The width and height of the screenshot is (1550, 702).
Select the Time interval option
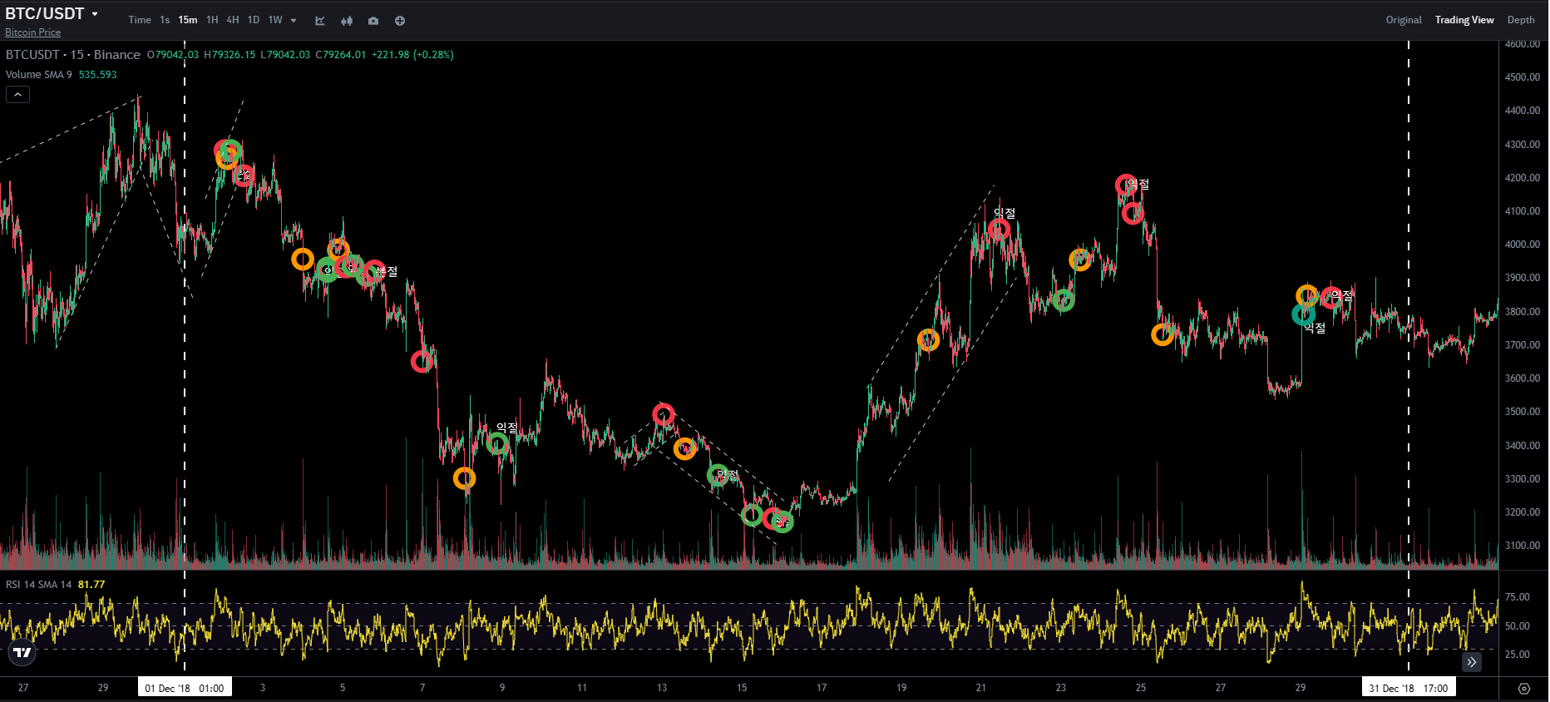click(x=140, y=20)
